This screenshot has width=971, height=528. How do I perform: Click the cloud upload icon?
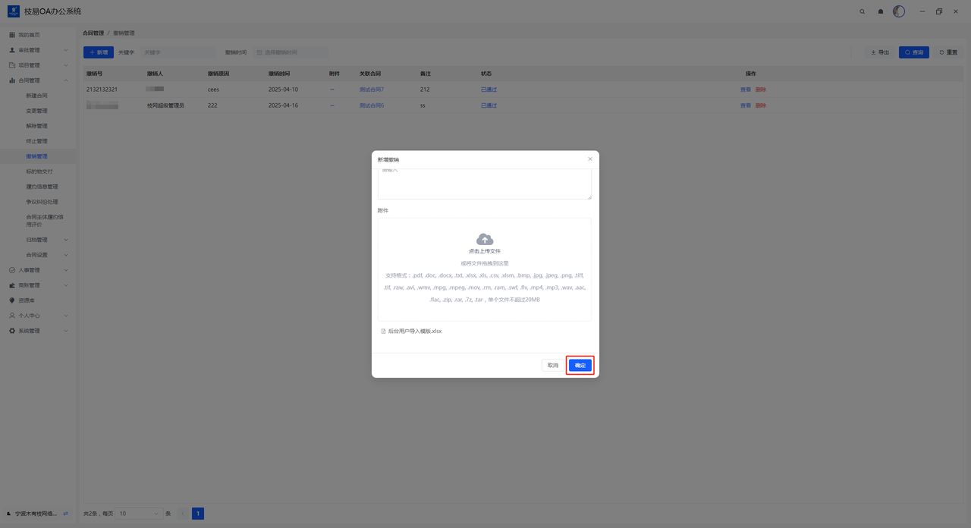pos(485,240)
